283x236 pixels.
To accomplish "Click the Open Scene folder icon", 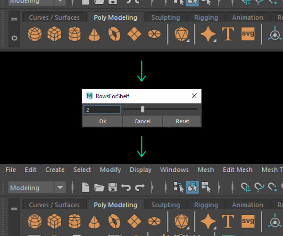I will tap(99, 187).
